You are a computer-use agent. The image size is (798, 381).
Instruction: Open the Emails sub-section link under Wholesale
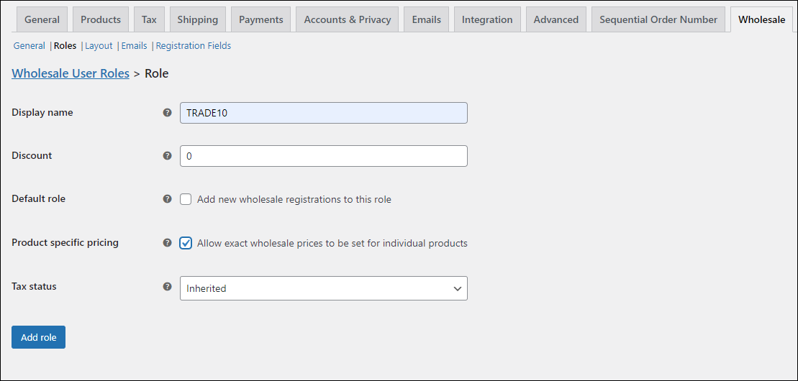click(x=134, y=46)
